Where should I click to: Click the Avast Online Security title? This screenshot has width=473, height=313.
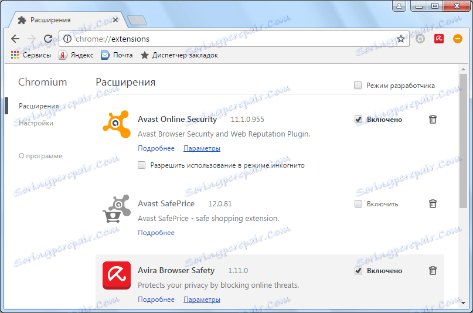(x=178, y=119)
